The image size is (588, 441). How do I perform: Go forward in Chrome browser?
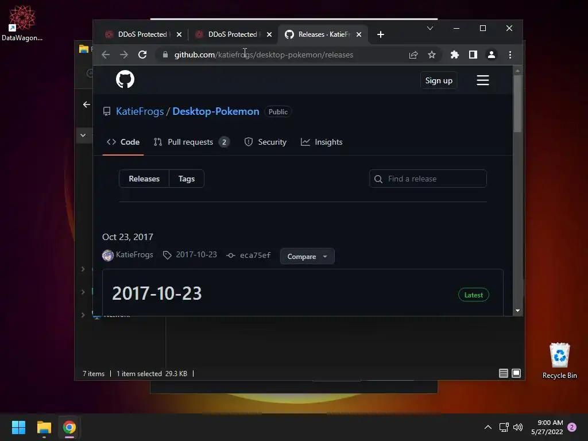(124, 55)
